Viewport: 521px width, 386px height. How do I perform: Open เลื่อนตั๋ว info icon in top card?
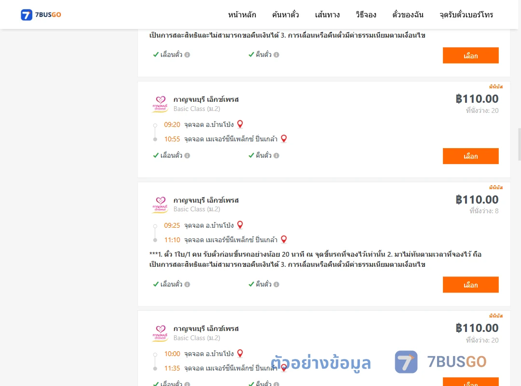[187, 55]
